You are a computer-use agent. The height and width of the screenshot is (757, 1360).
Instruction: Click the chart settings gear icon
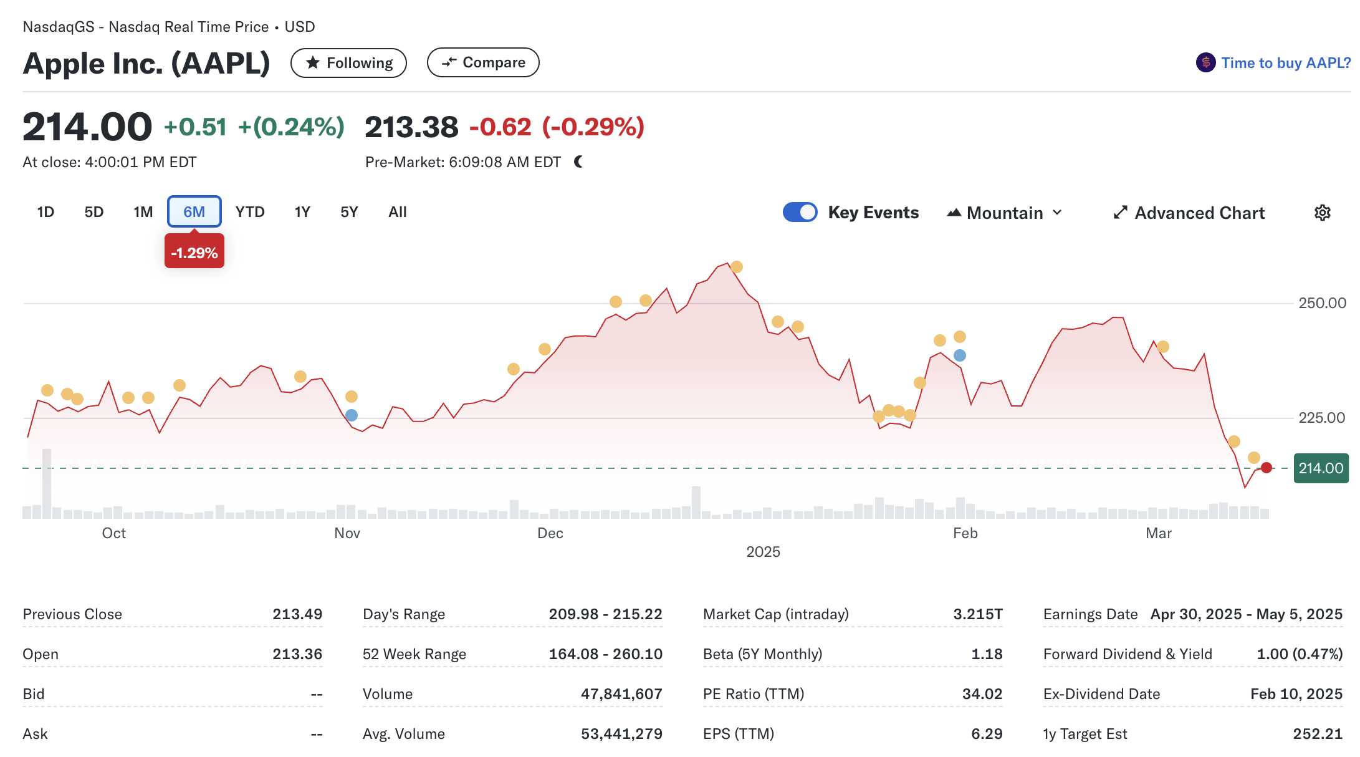1322,213
